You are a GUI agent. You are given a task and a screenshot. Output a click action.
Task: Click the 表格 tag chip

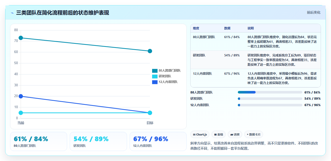pyautogui.click(x=218, y=134)
